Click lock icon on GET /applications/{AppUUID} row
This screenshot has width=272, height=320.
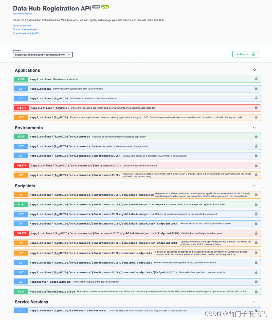coord(256,98)
